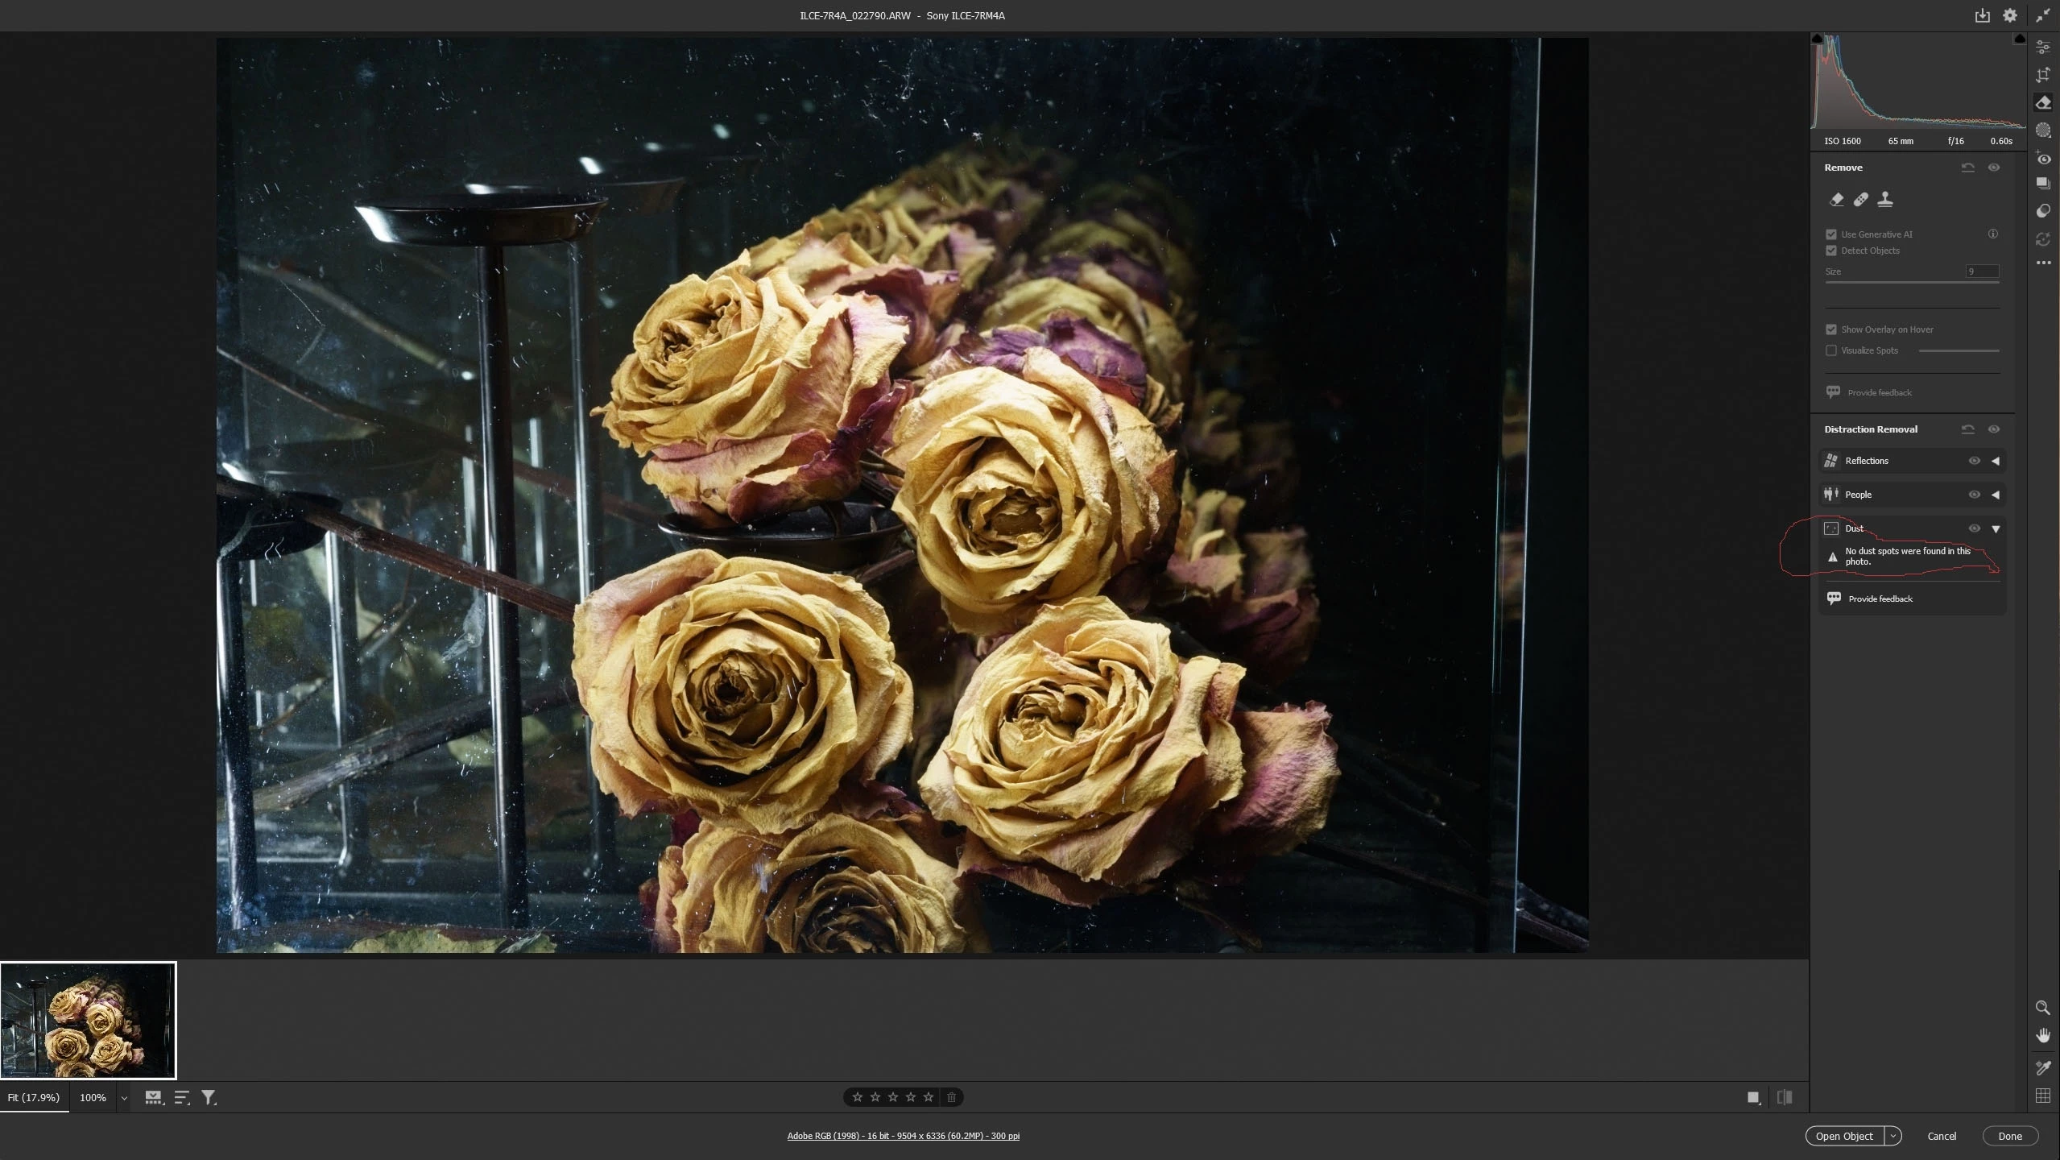Screen dimensions: 2060x1160
Task: Open the Edit sliders panel icon
Action: (x=2042, y=48)
